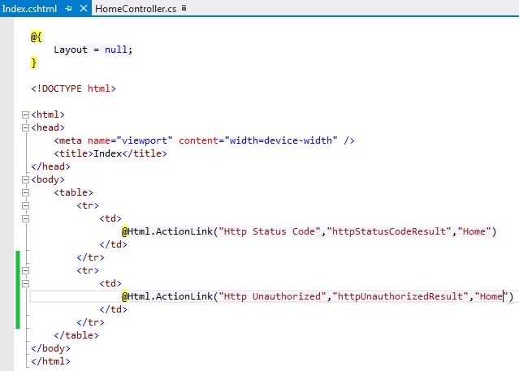The height and width of the screenshot is (371, 519).
Task: Place cursor on 'Layout = null;' line
Action: pos(93,50)
